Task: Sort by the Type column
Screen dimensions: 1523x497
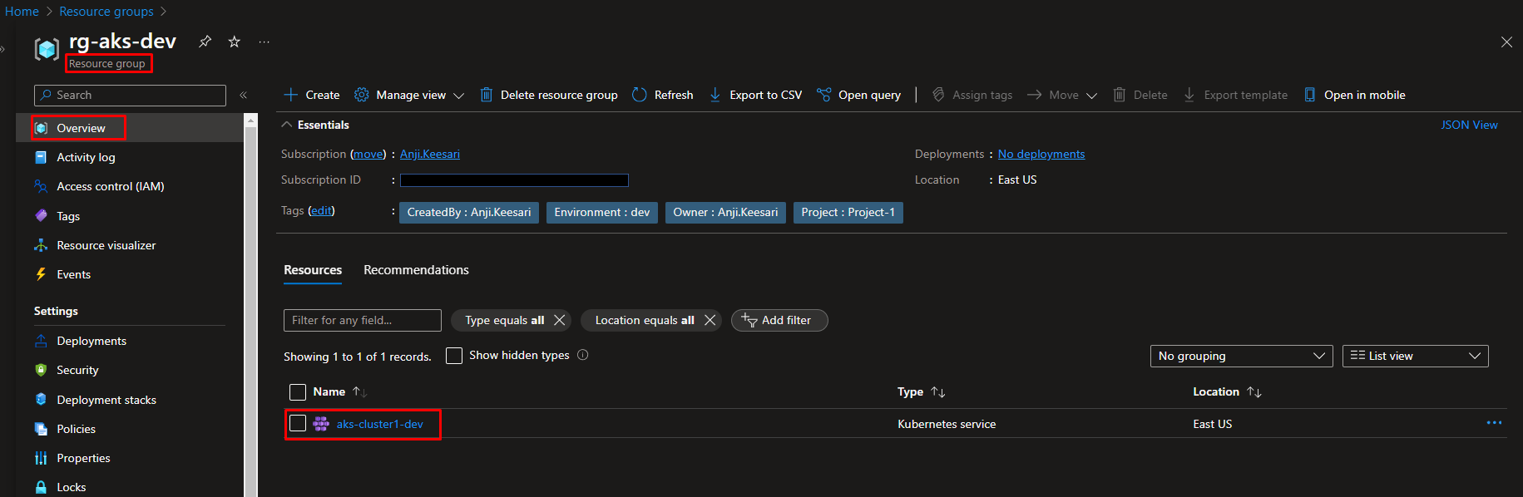Action: [x=921, y=391]
